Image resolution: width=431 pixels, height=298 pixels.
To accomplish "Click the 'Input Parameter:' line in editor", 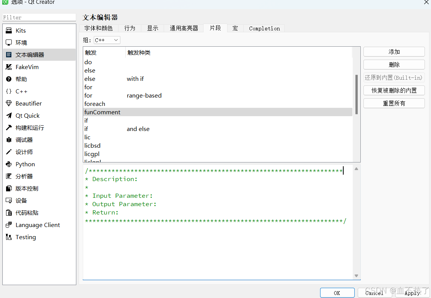I will [x=119, y=196].
